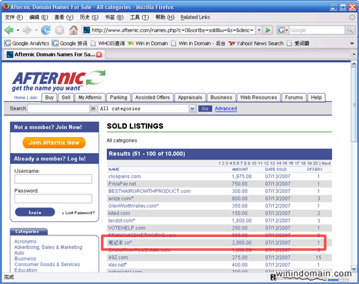This screenshot has height=284, width=359.
Task: Click the page scrollbar down arrow
Action: [353, 268]
